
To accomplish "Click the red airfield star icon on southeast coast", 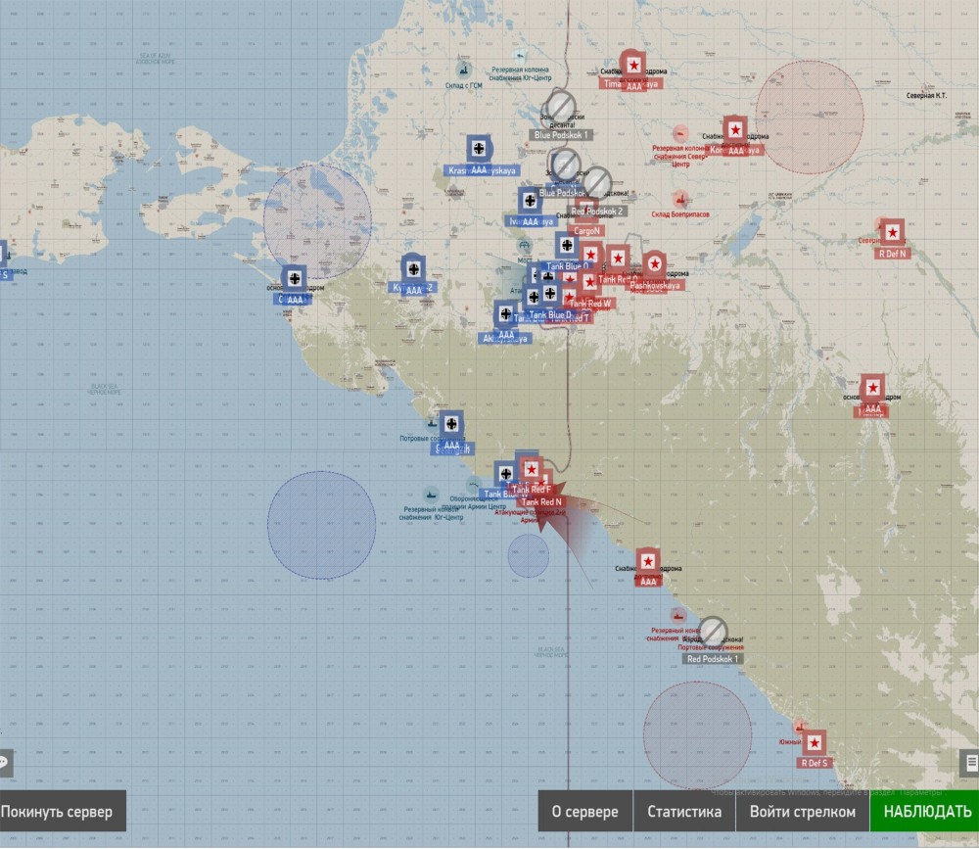I will 648,562.
